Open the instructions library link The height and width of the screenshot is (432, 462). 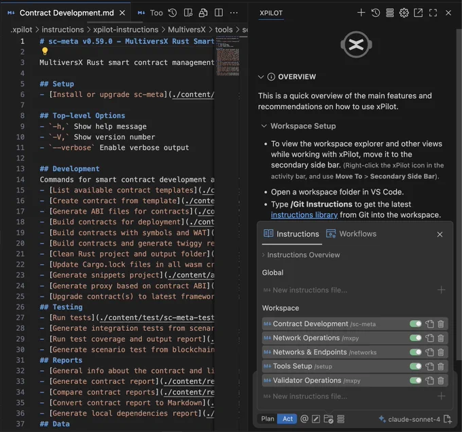point(304,215)
